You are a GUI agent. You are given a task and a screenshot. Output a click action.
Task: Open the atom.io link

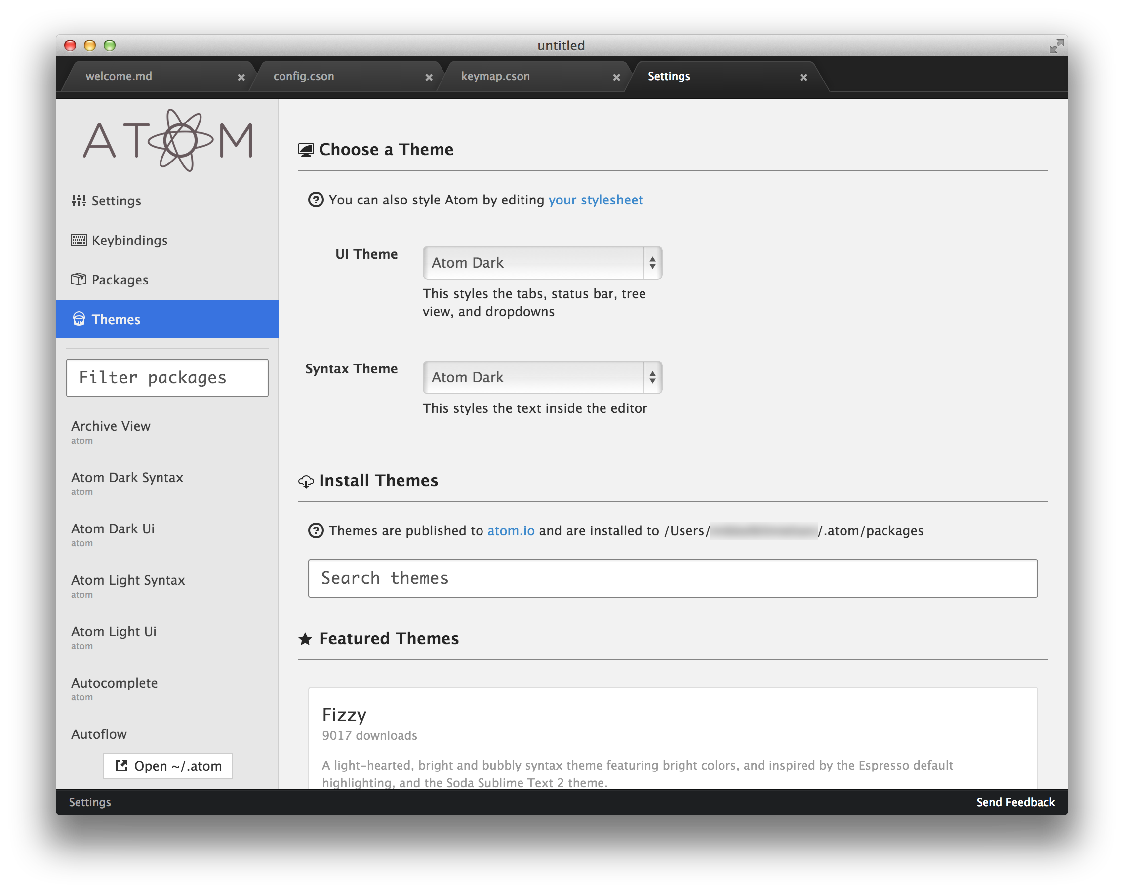(511, 530)
